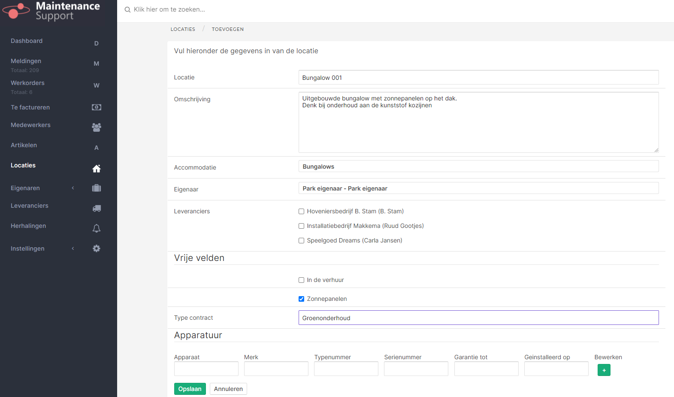The height and width of the screenshot is (397, 674).
Task: Click the green Opslaan button
Action: (190, 389)
